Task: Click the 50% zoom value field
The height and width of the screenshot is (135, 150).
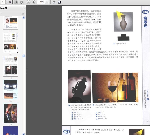Action: click(x=41, y=2)
